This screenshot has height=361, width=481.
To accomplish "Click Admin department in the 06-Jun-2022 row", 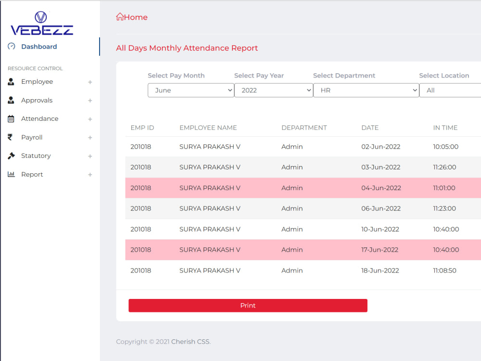I will click(x=292, y=208).
